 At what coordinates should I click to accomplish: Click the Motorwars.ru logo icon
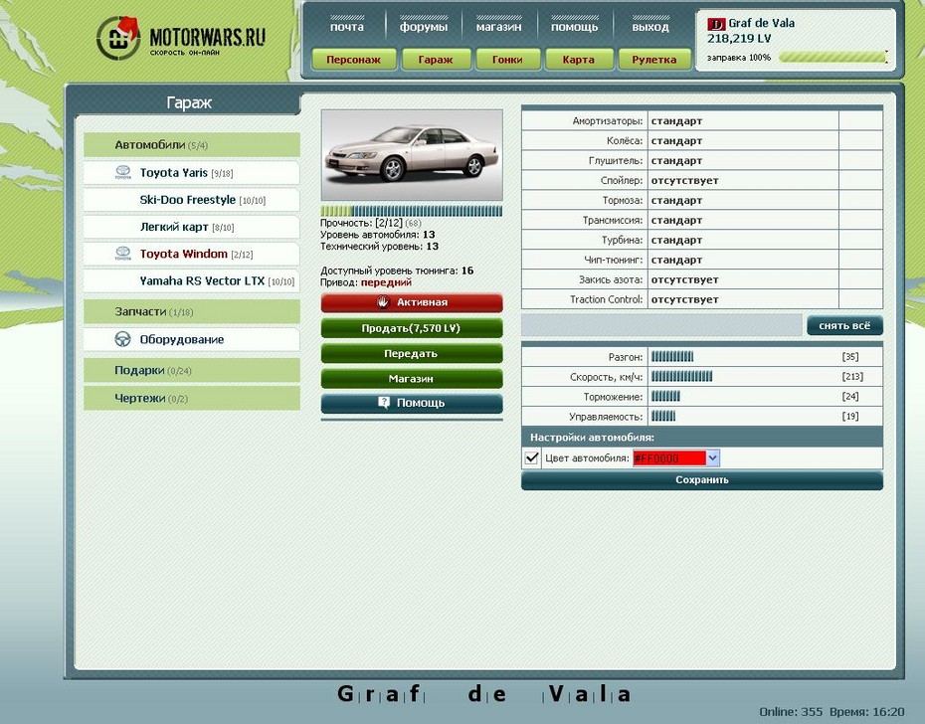click(x=118, y=39)
